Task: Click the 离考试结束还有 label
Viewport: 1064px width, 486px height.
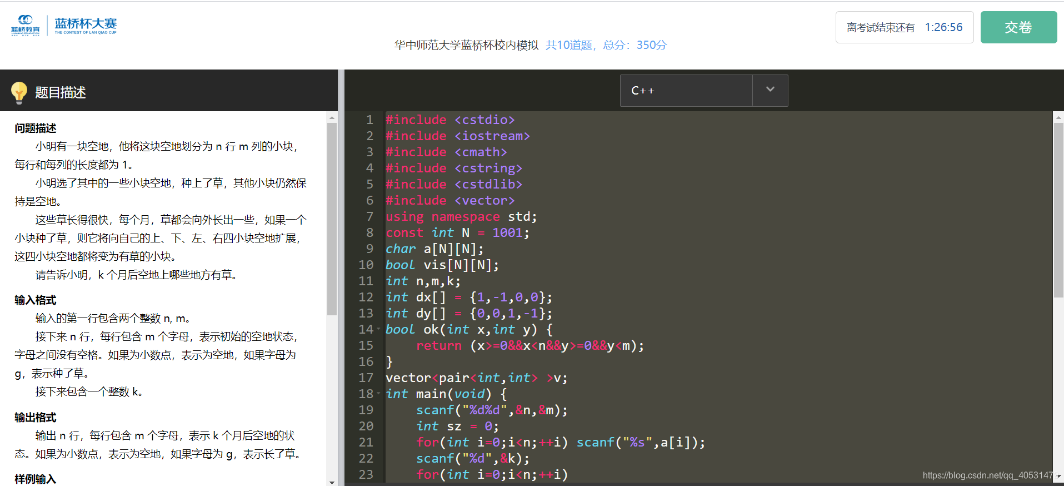Action: point(881,28)
